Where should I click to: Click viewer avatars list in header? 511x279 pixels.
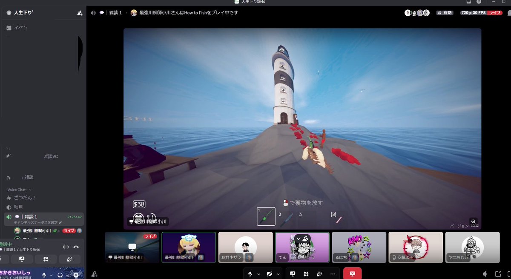[416, 13]
